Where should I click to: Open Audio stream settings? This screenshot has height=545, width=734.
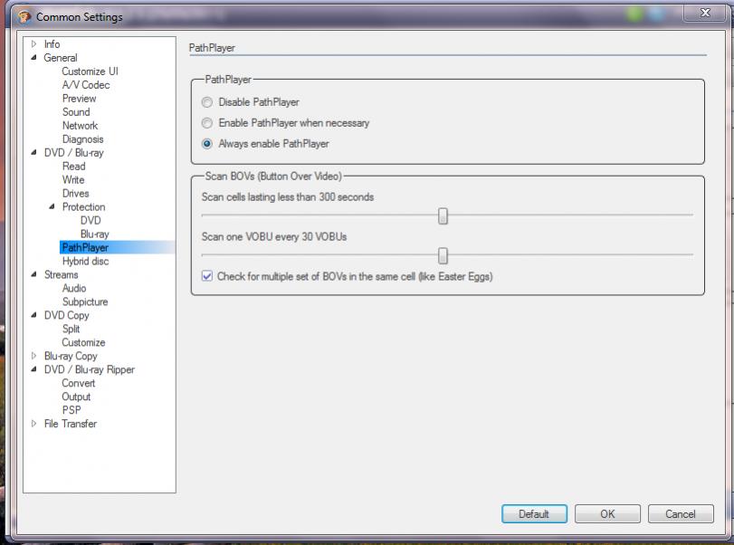pos(74,289)
